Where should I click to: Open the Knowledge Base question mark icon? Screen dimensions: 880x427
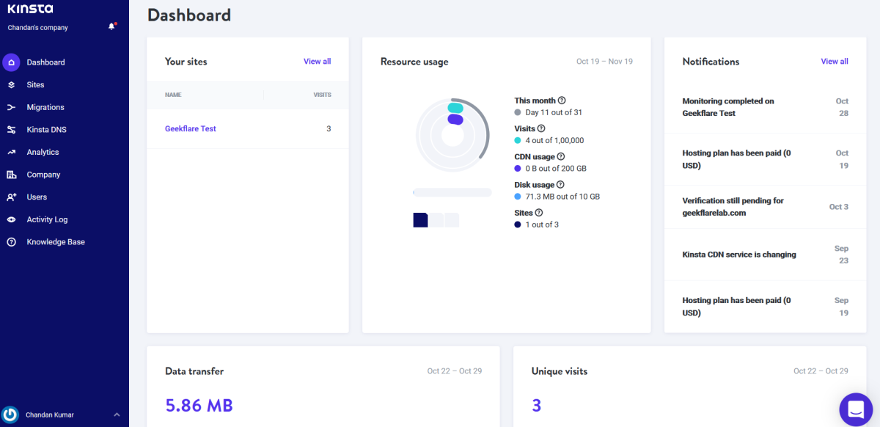click(x=10, y=241)
